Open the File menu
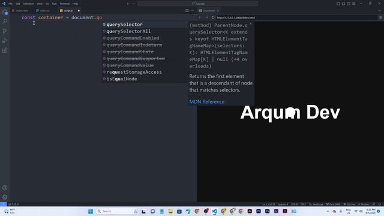 coord(11,4)
